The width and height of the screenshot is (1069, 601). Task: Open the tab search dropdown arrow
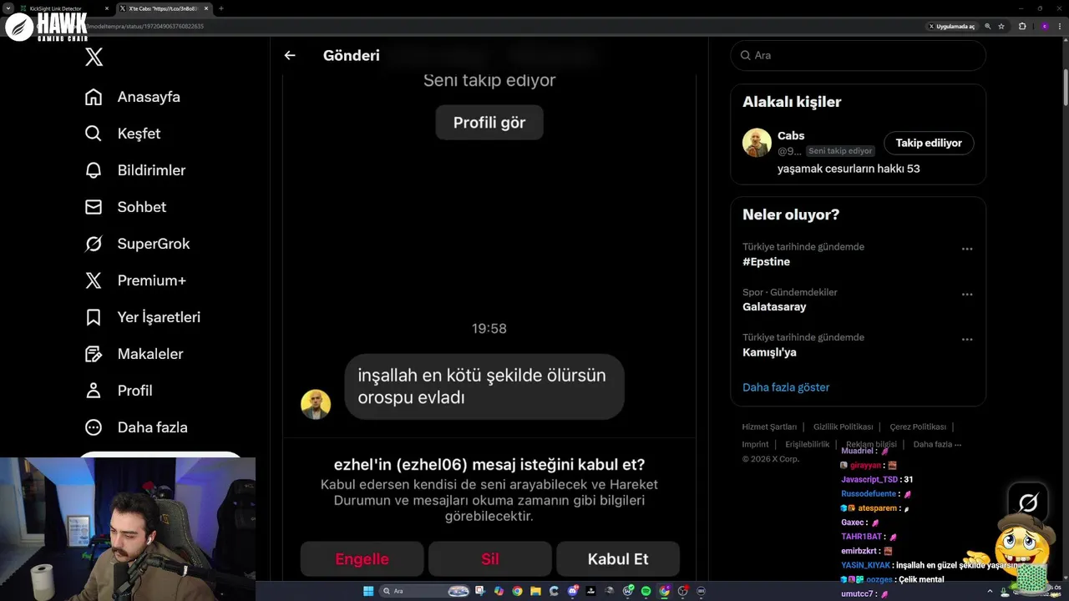click(8, 8)
